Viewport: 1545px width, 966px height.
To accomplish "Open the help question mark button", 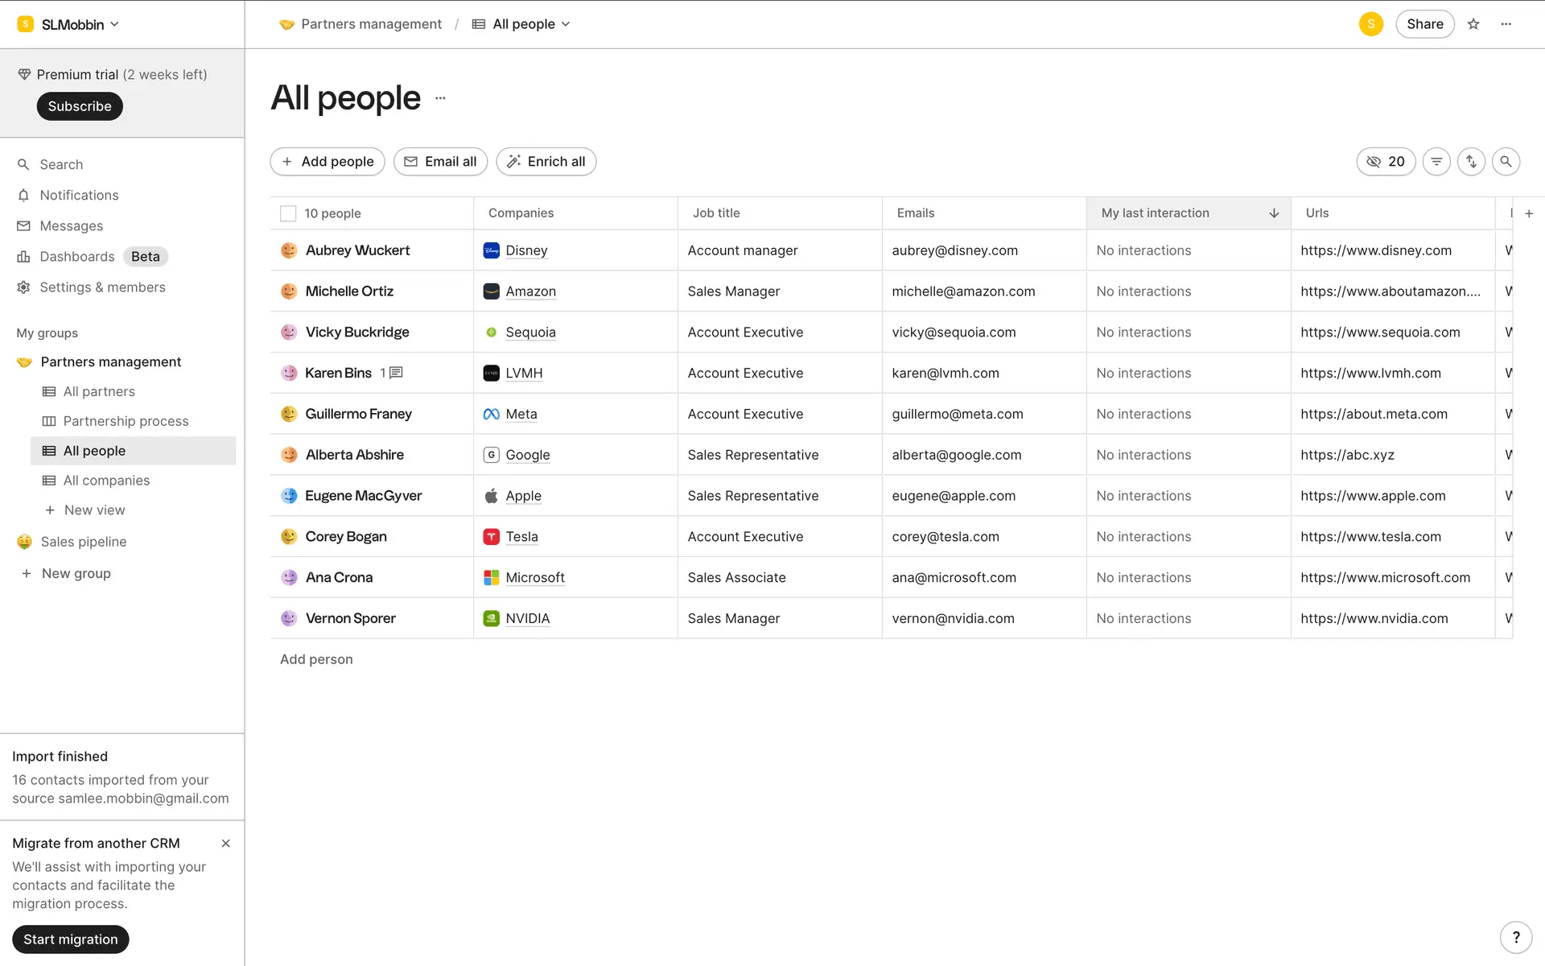I will 1516,937.
